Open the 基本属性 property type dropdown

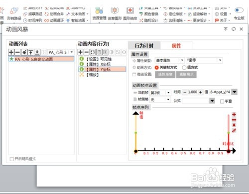point(182,60)
